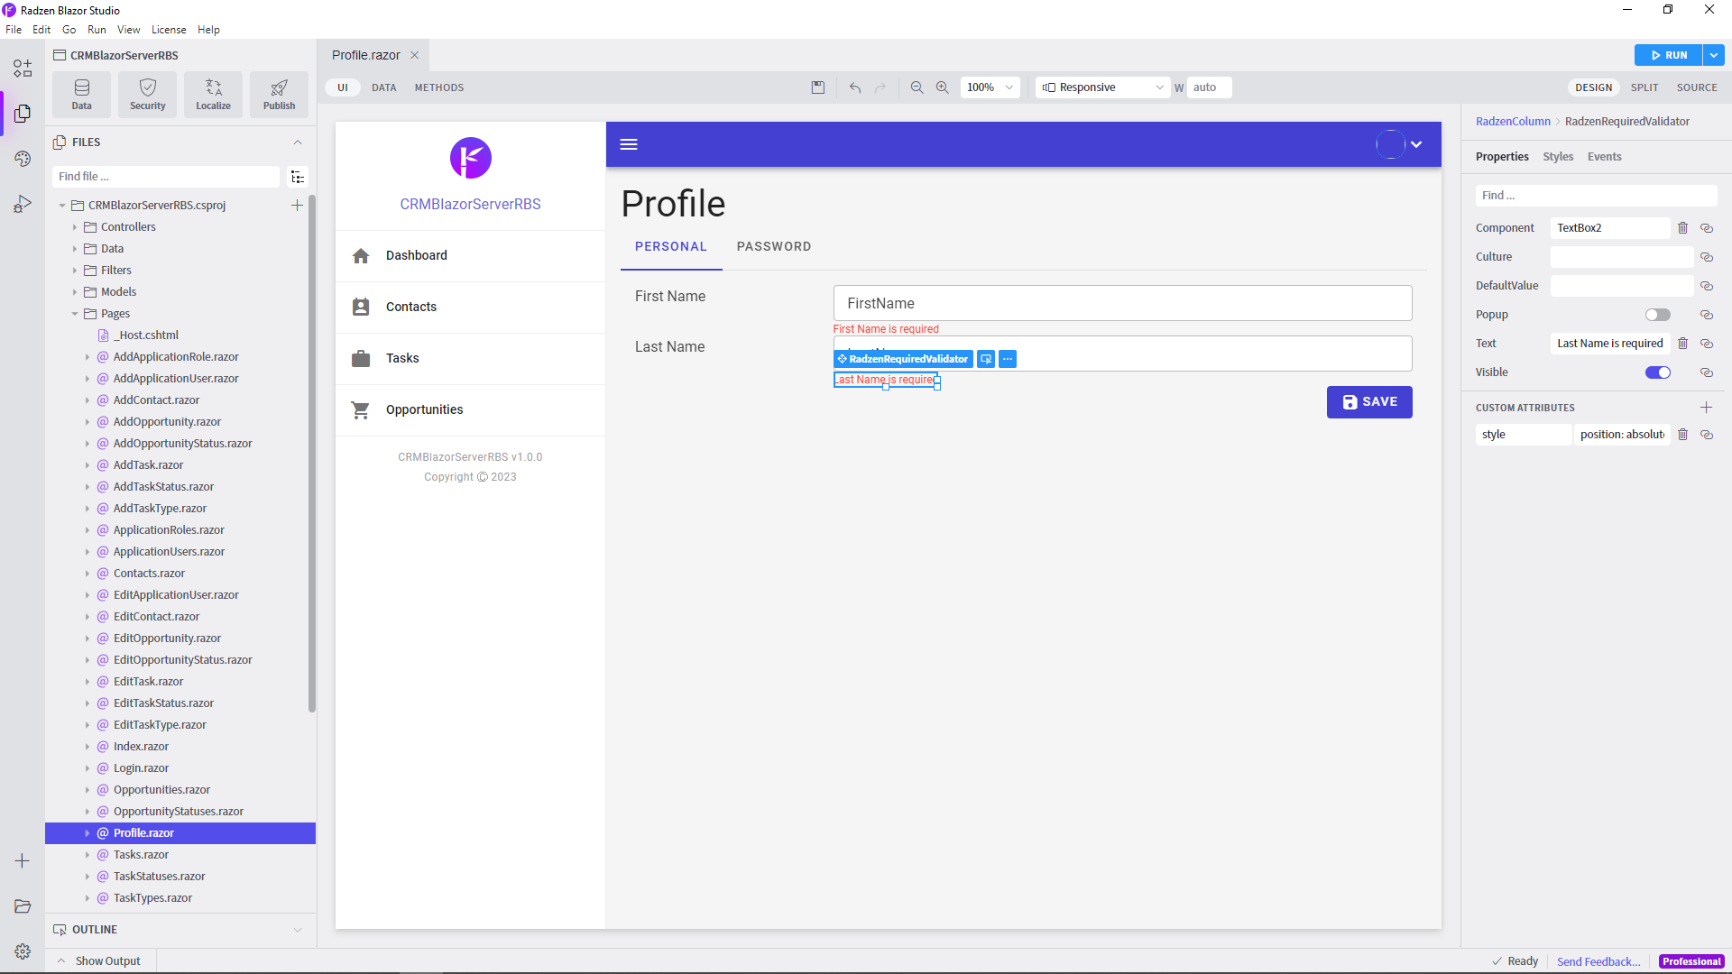Click the SAVE button on Profile form
The width and height of the screenshot is (1732, 974).
click(x=1369, y=402)
